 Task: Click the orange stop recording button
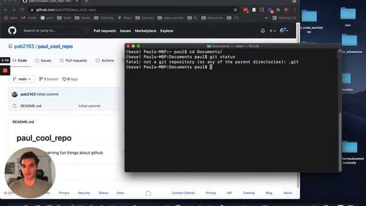5,70
